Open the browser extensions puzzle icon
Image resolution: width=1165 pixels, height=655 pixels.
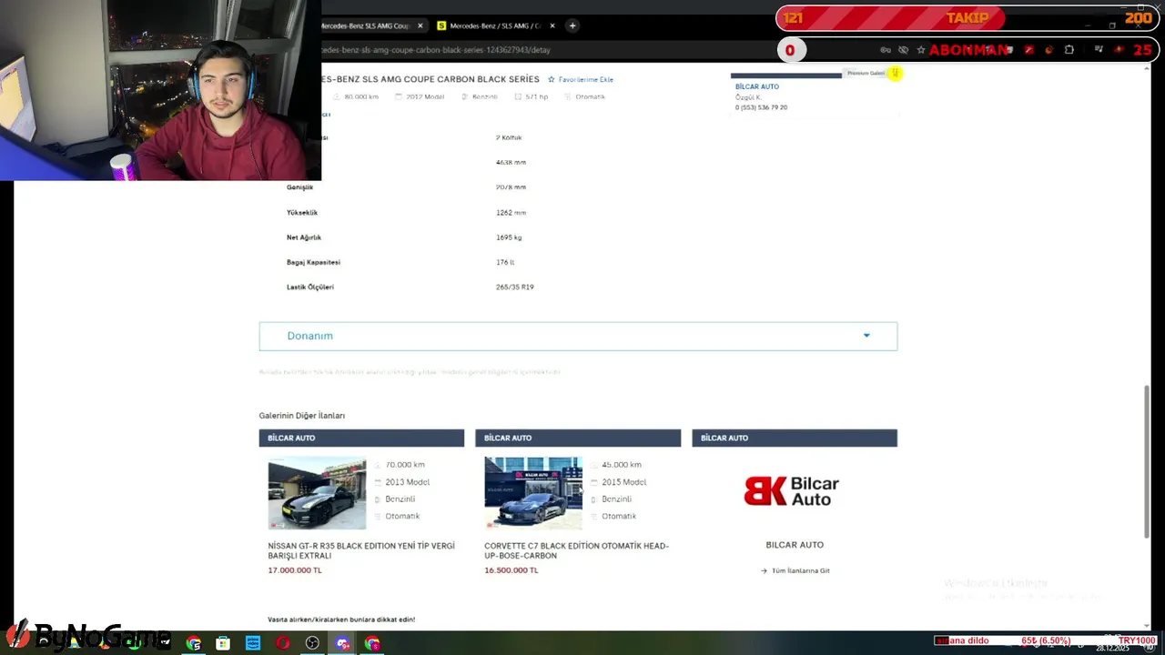1069,50
